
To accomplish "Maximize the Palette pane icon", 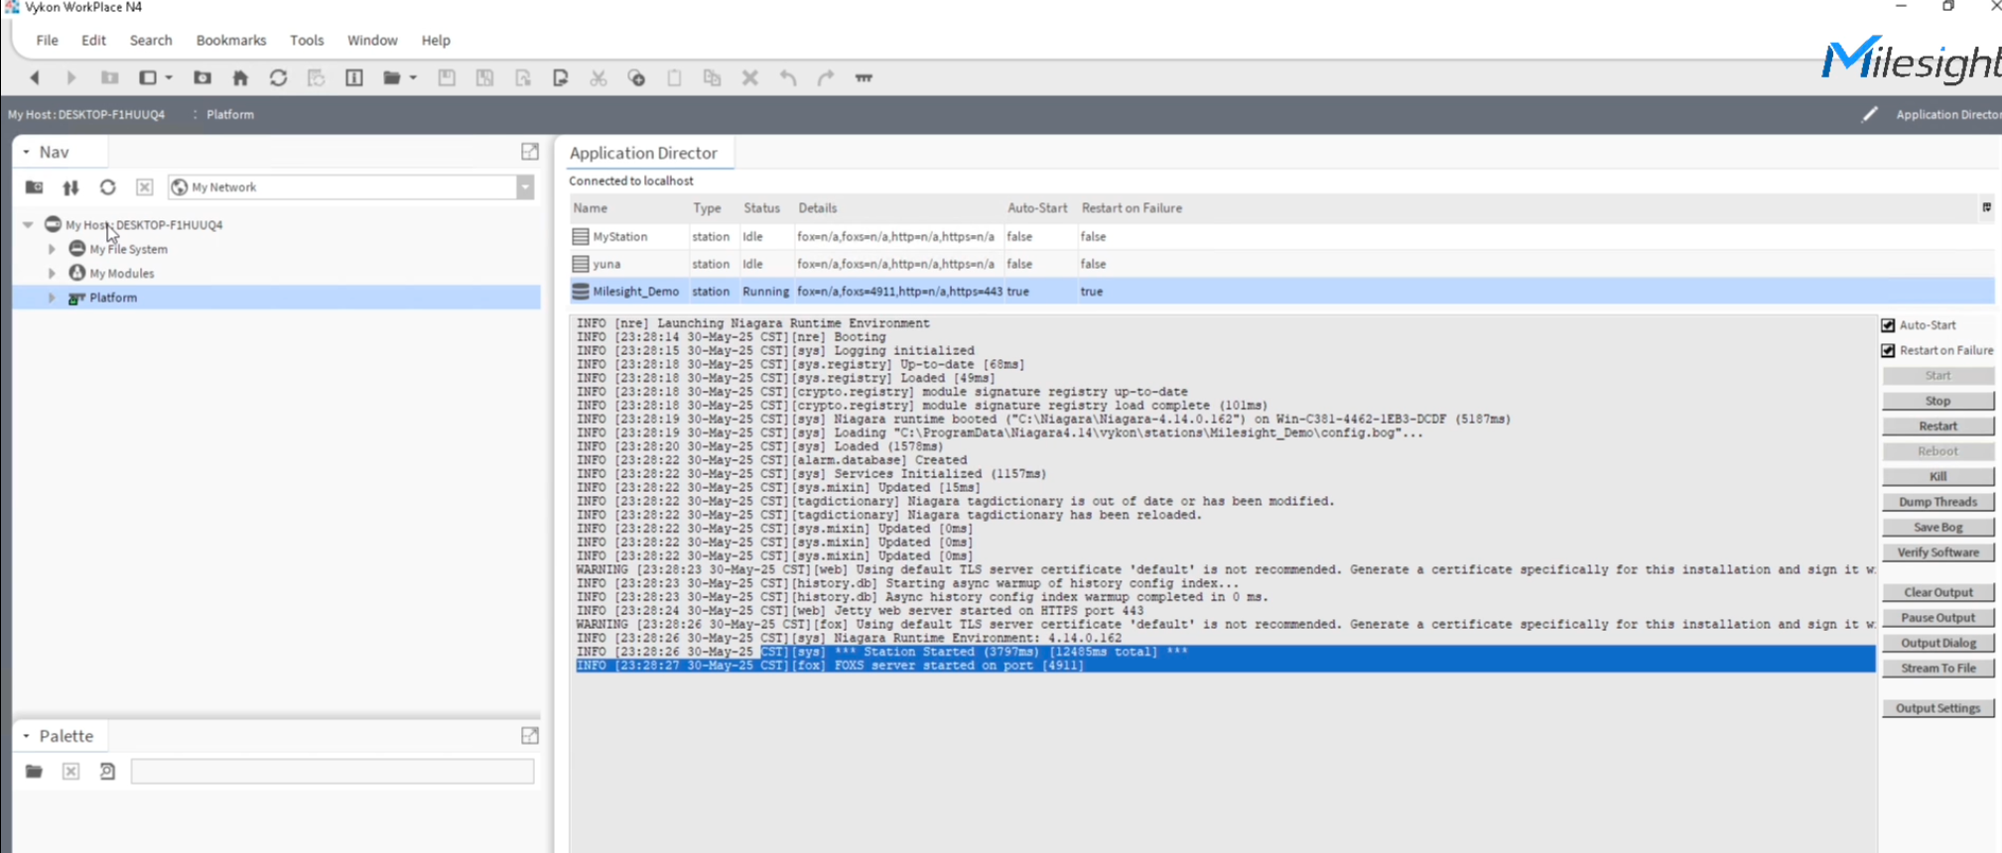I will [x=530, y=736].
